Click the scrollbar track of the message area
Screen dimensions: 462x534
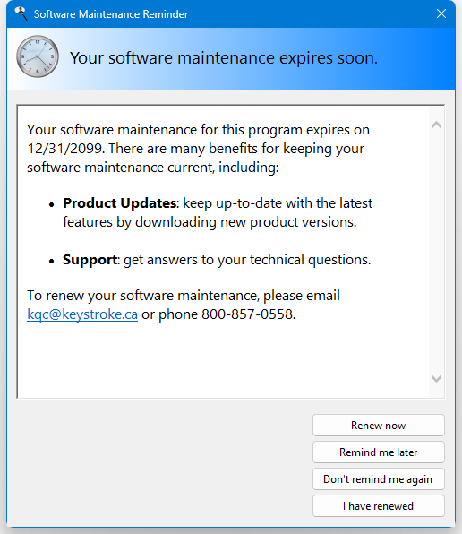pos(436,252)
